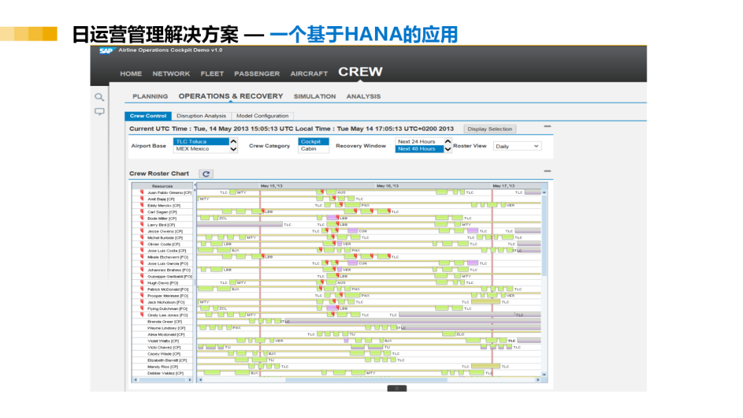Click the red flag beside Jesse Owens
Image resolution: width=743 pixels, height=418 pixels.
tap(141, 232)
